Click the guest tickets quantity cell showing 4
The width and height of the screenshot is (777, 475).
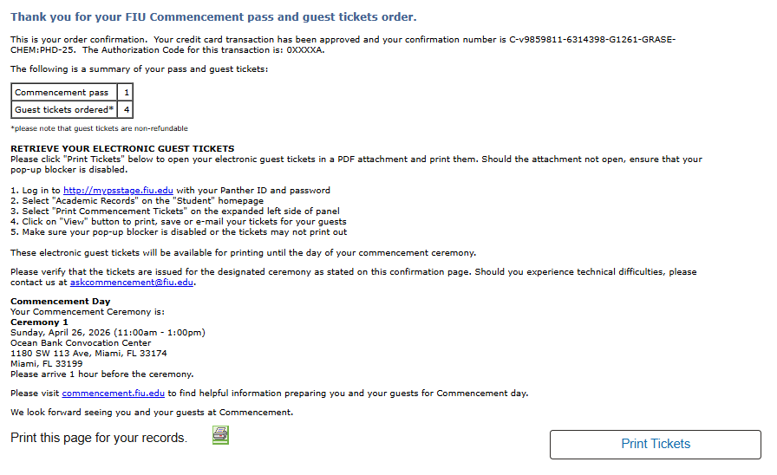coord(127,110)
